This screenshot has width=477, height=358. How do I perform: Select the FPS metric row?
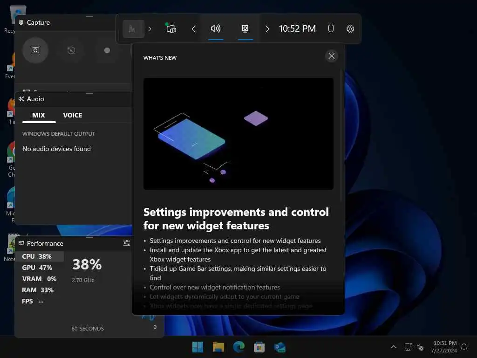click(x=39, y=301)
